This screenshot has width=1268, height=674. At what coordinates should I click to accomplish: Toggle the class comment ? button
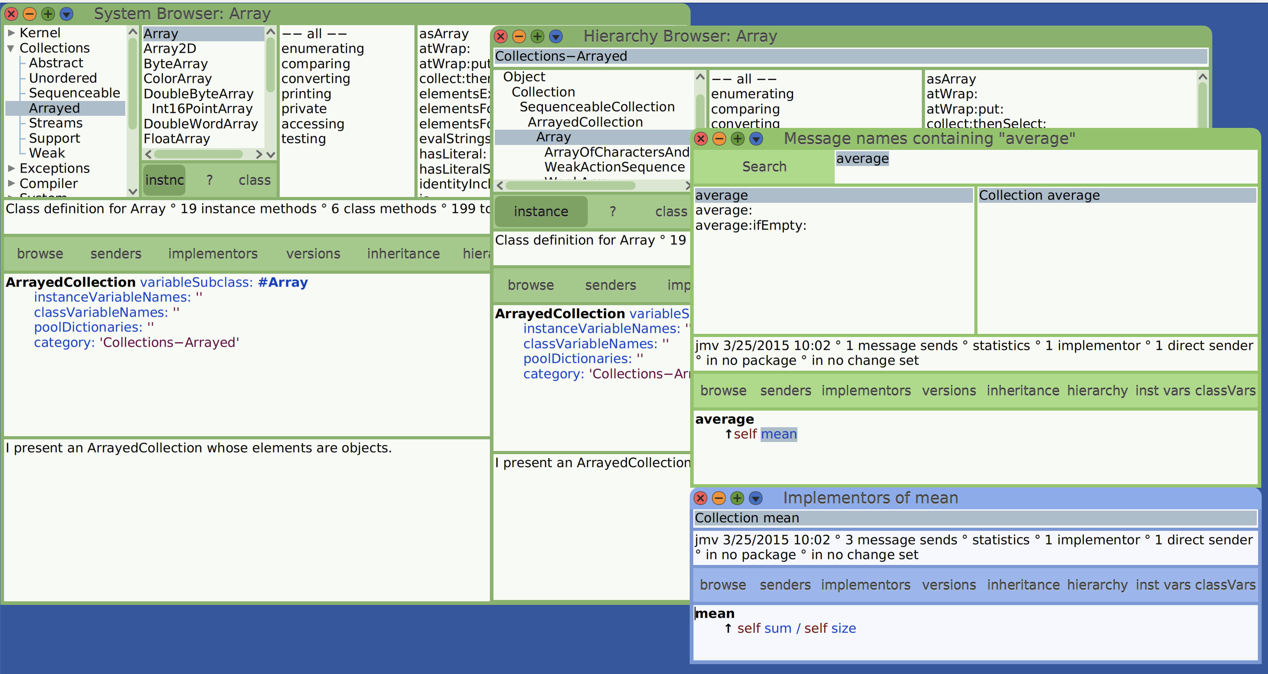coord(209,180)
